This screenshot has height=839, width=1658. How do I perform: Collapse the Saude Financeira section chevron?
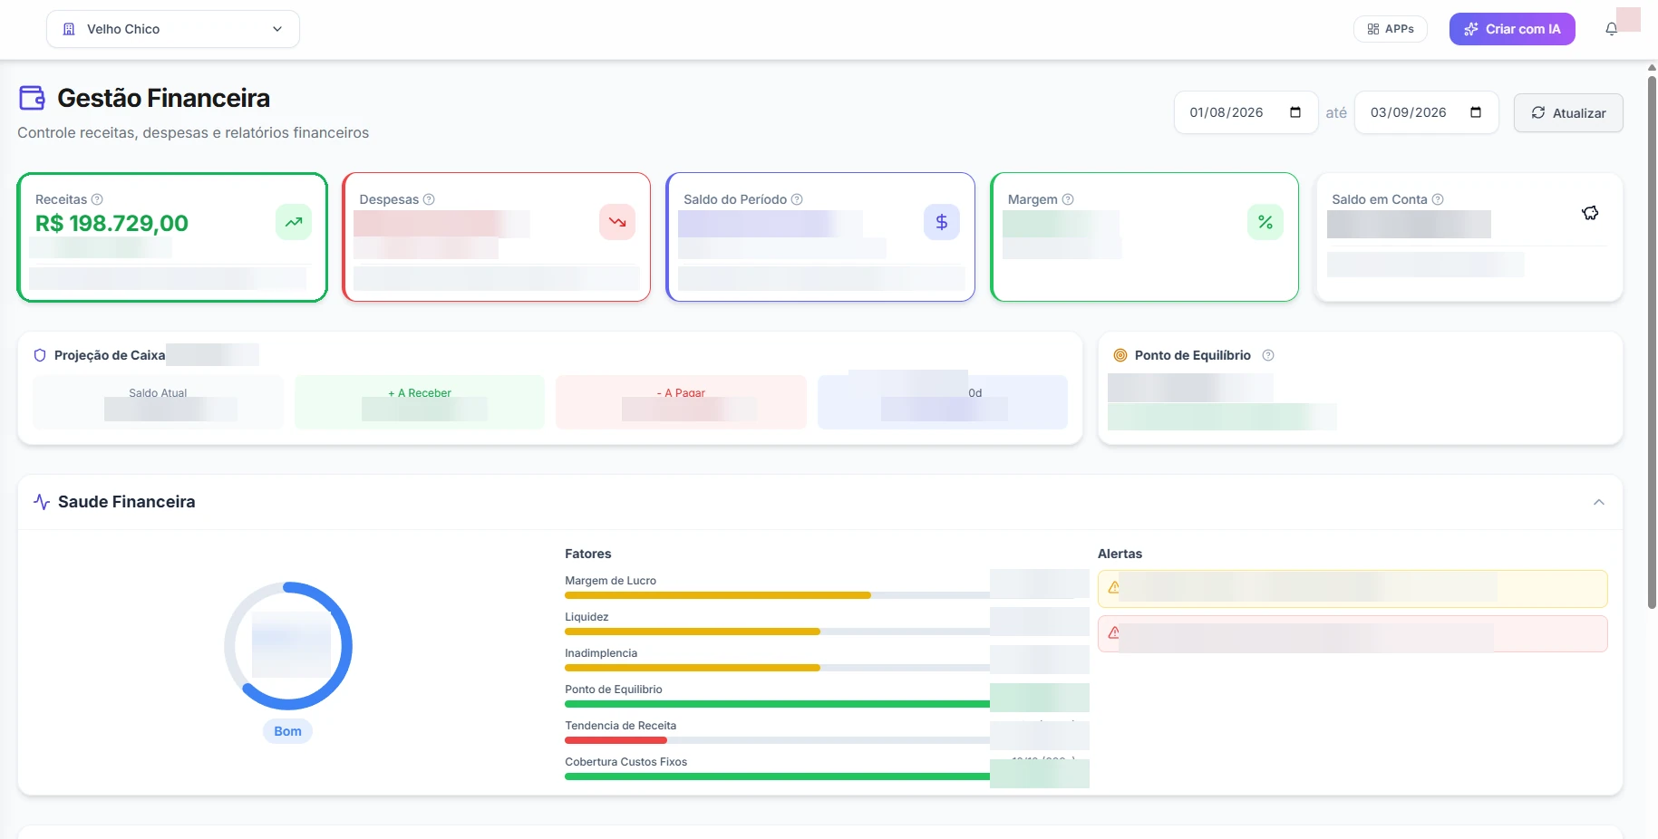point(1599,502)
